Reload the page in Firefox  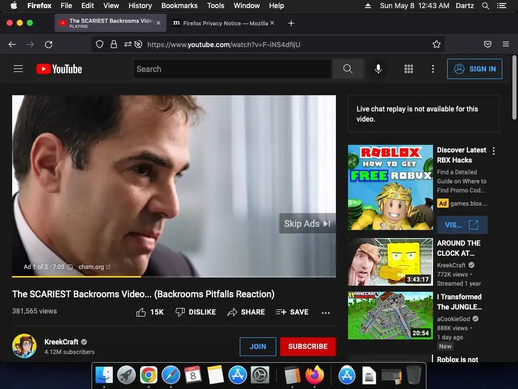[x=49, y=45]
